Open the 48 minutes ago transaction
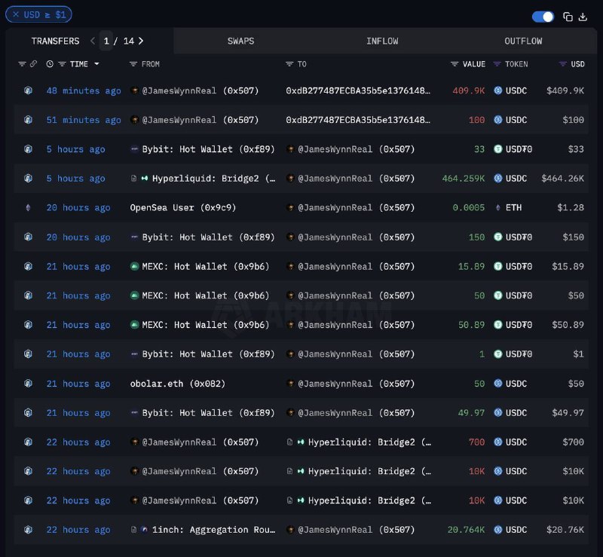The image size is (603, 557). click(x=84, y=90)
